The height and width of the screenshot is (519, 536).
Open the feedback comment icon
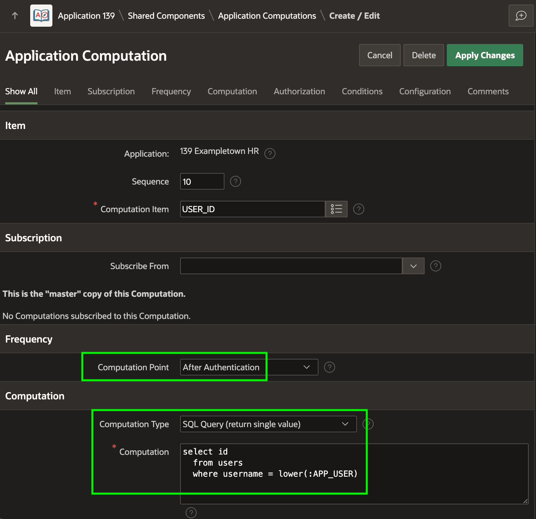point(521,16)
